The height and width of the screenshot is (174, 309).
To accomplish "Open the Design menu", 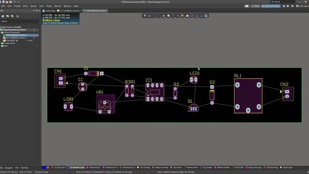I will point(33,6).
